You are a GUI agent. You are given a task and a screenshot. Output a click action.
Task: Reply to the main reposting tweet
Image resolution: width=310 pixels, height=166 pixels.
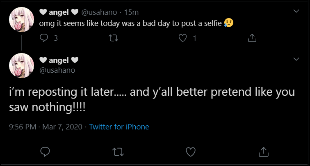(45, 152)
